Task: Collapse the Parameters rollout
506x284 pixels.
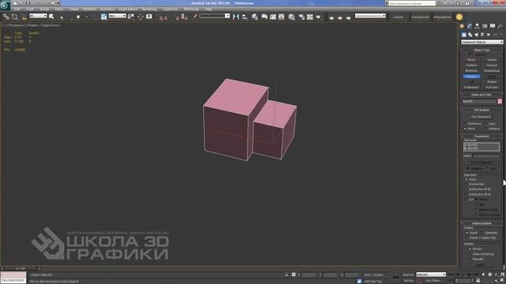Action: (481, 136)
